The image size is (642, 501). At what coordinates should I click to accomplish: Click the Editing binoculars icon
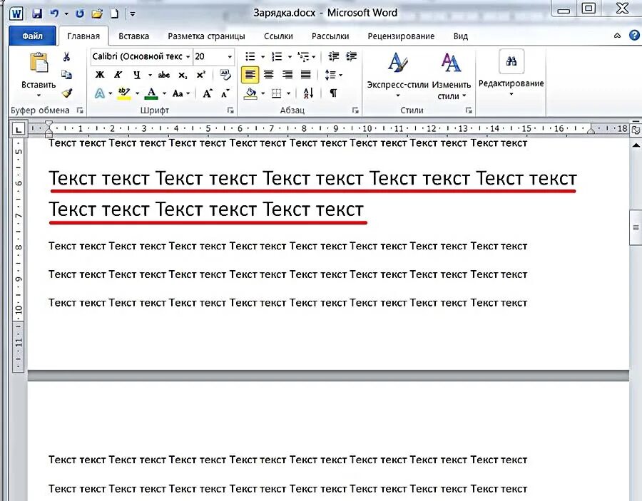pos(511,61)
